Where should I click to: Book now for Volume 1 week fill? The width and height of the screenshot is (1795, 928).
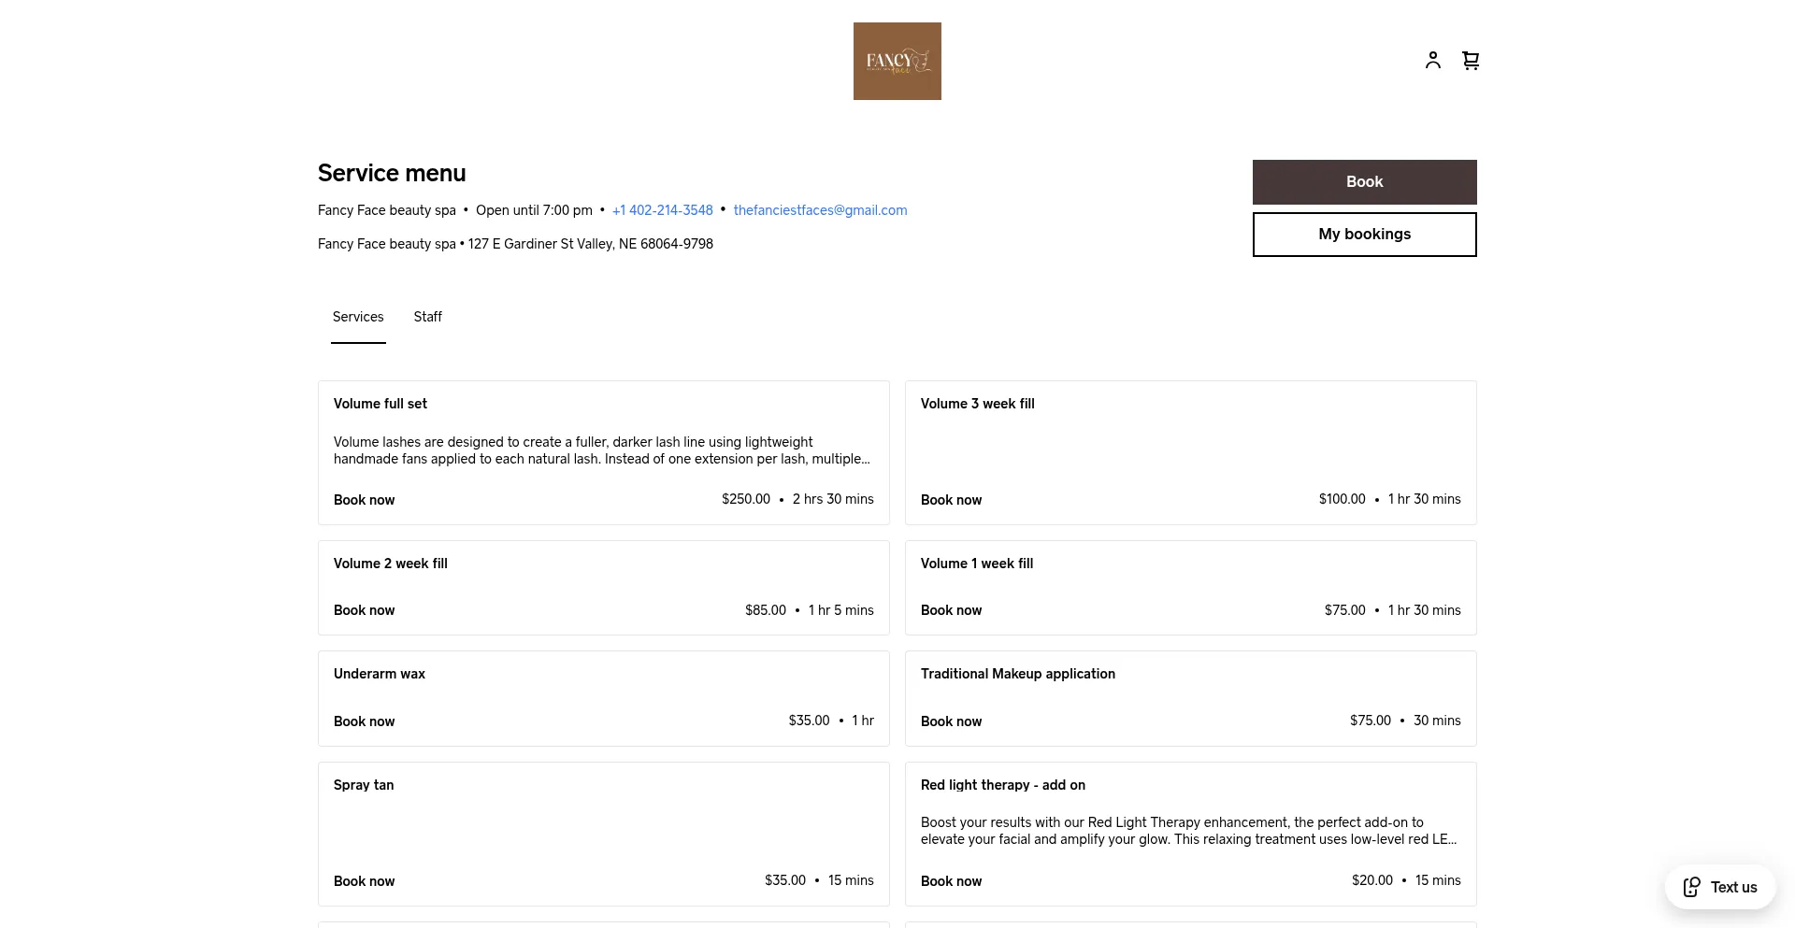[952, 610]
